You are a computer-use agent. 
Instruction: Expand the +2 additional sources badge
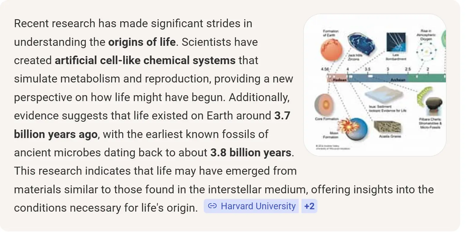[309, 206]
